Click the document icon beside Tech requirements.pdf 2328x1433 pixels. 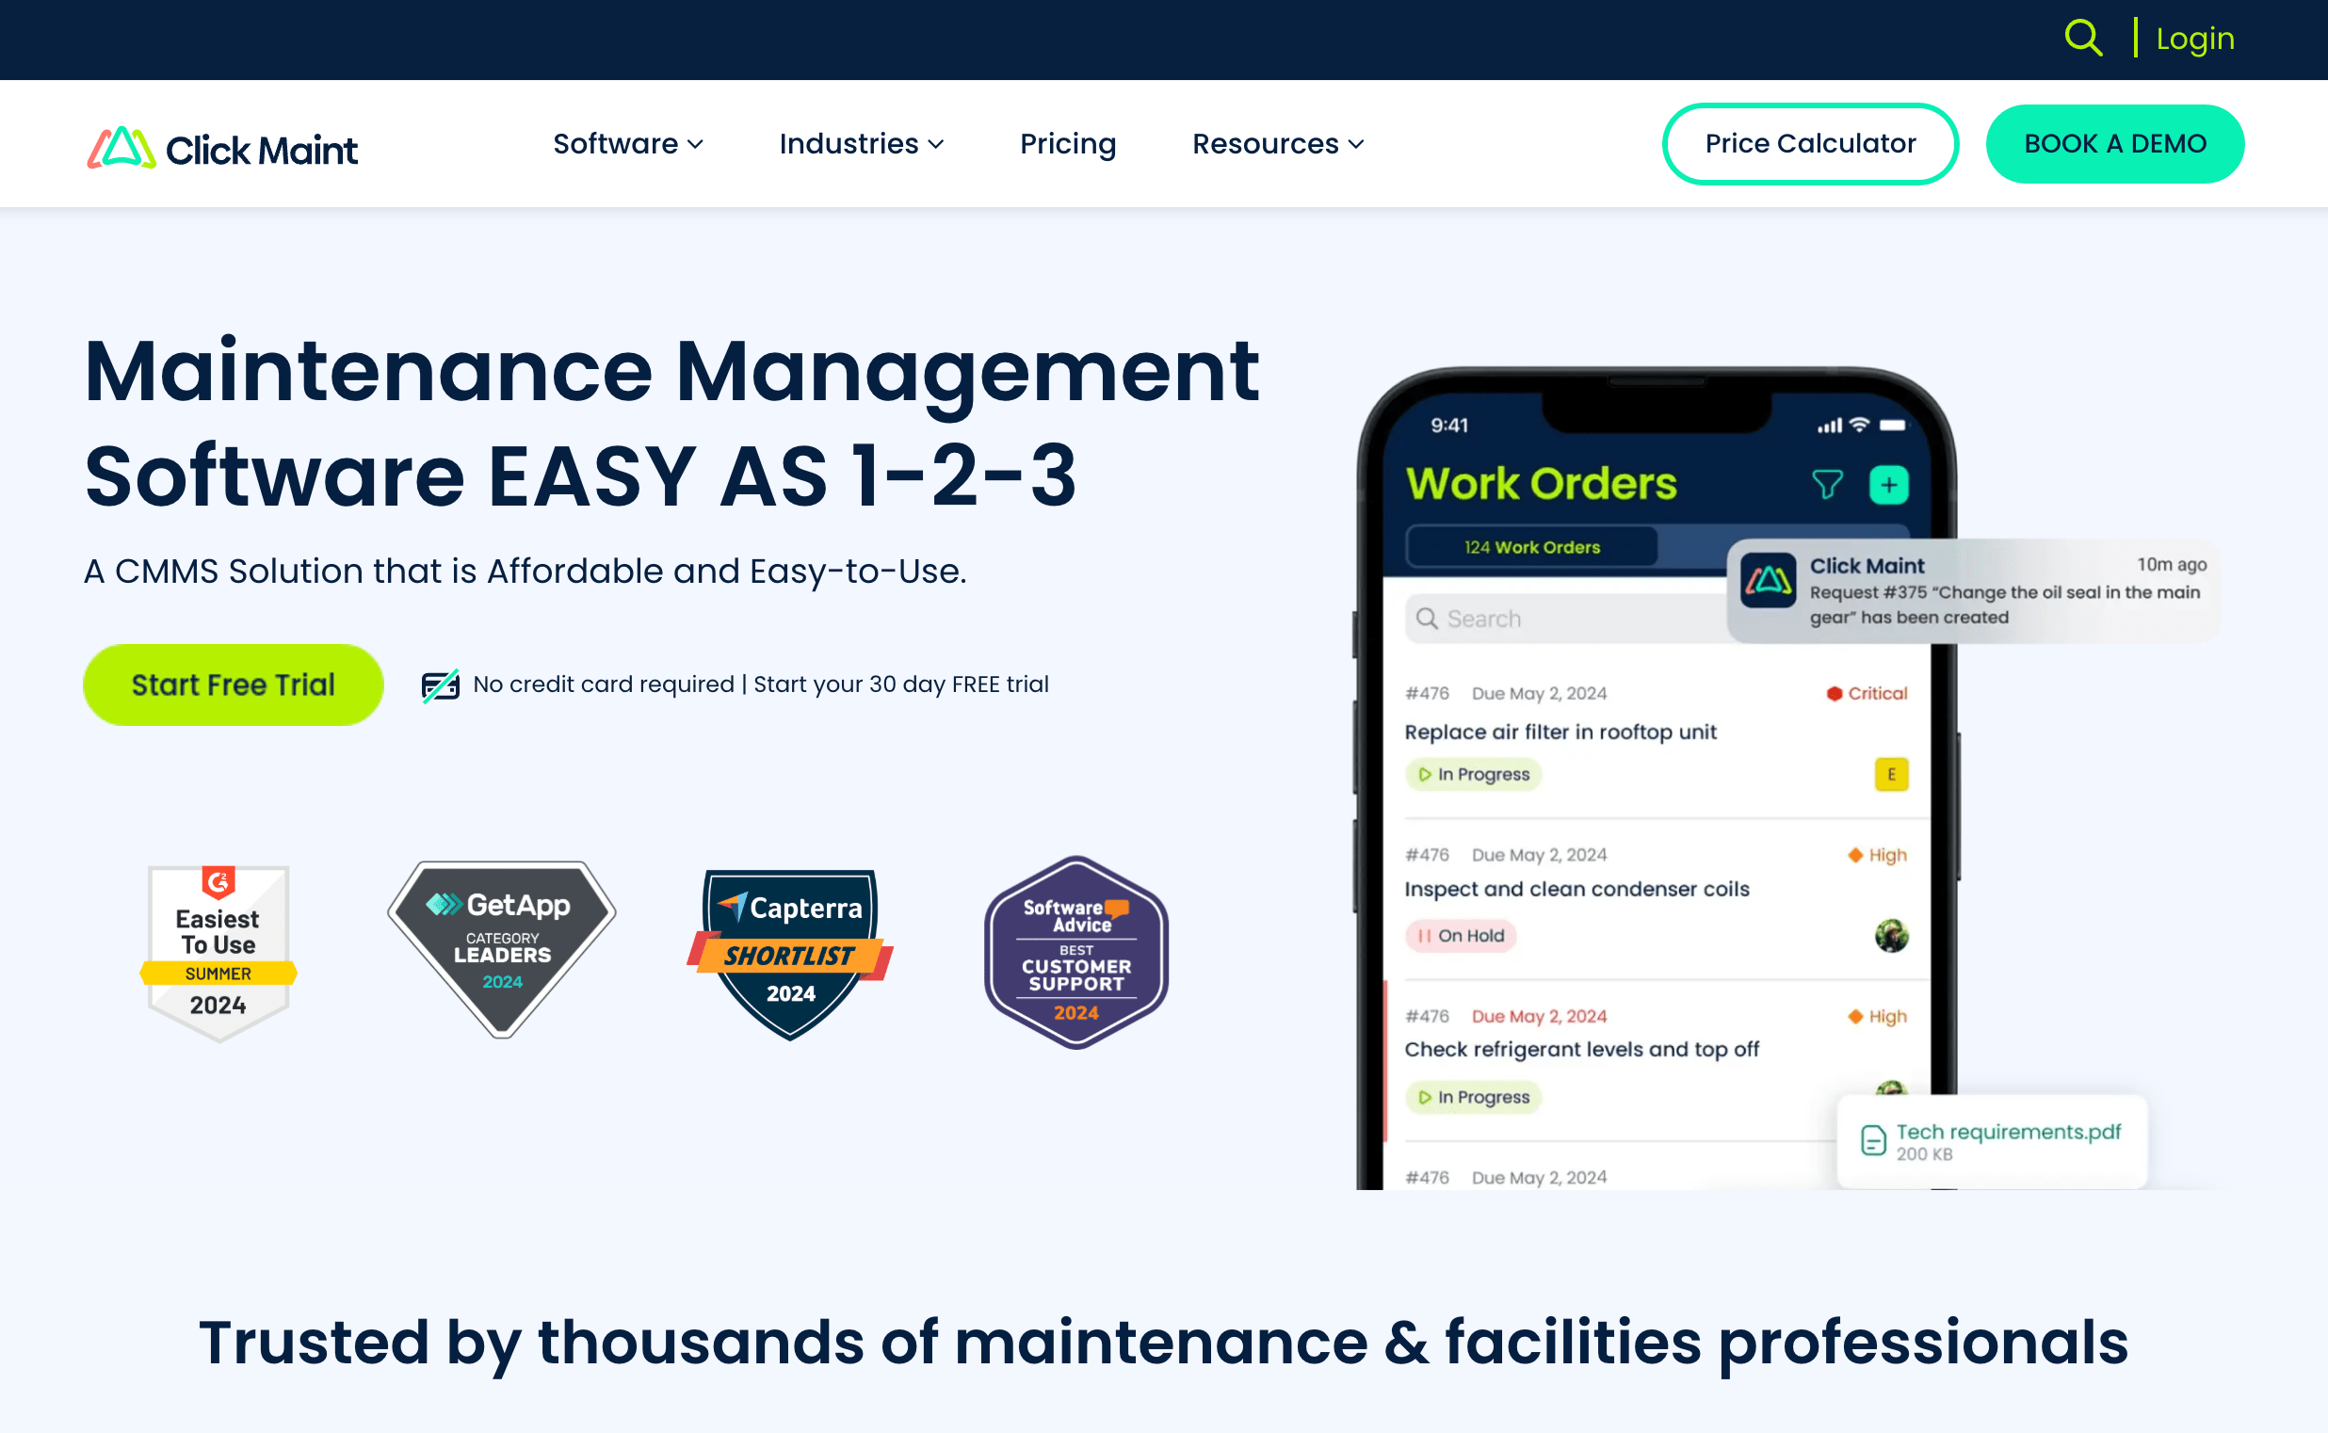(1873, 1140)
